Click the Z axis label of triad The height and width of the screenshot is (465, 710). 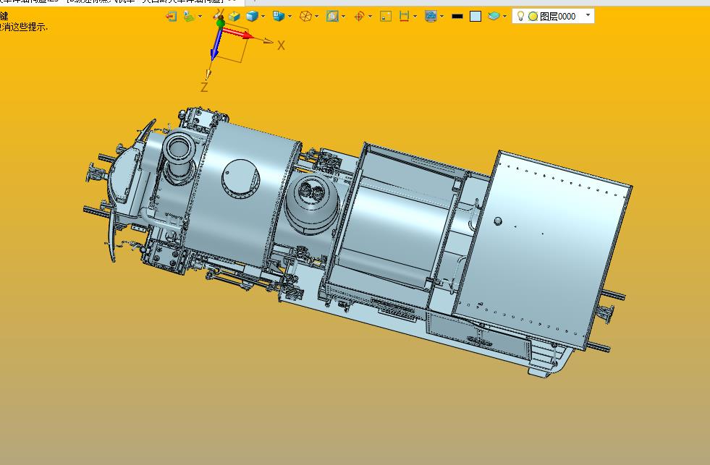point(204,87)
